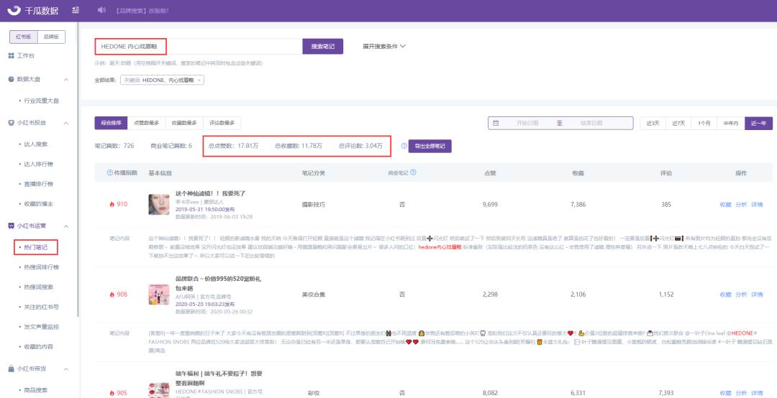
Task: Switch to 品牌版 edition
Action: click(x=51, y=37)
